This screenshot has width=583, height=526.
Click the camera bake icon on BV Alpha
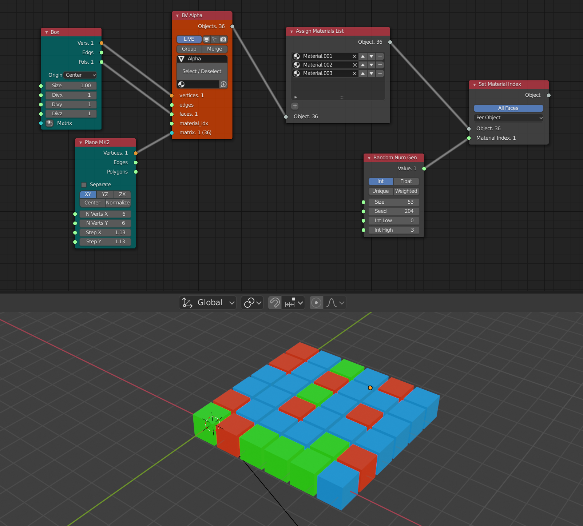coord(223,39)
